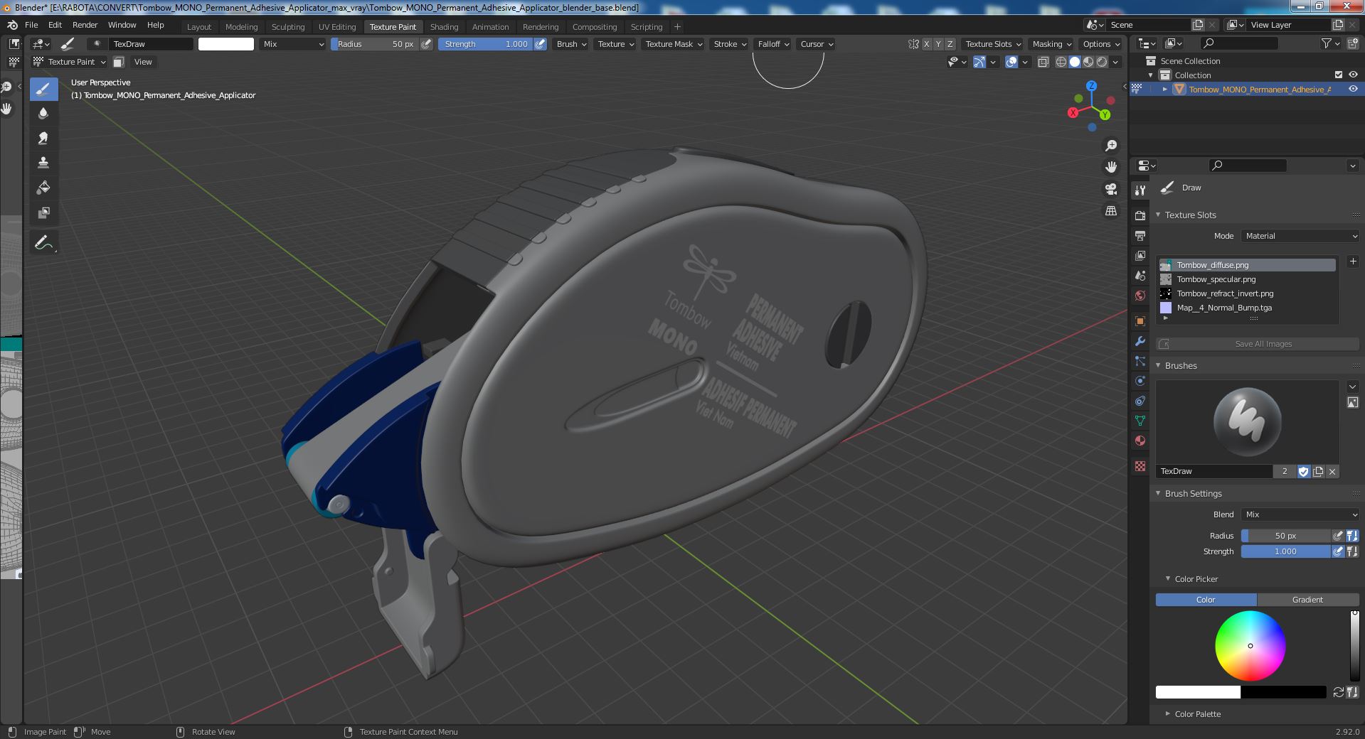This screenshot has height=739, width=1365.
Task: Toggle Collection exclude checkbox in outliner
Action: tap(1339, 75)
